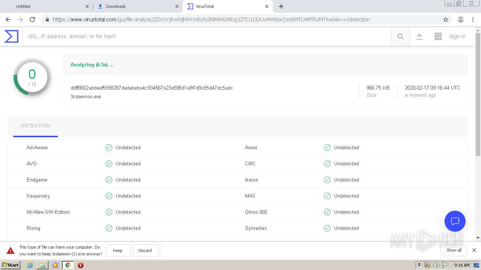Open the chat bubble widget
This screenshot has height=270, width=481.
[x=455, y=221]
